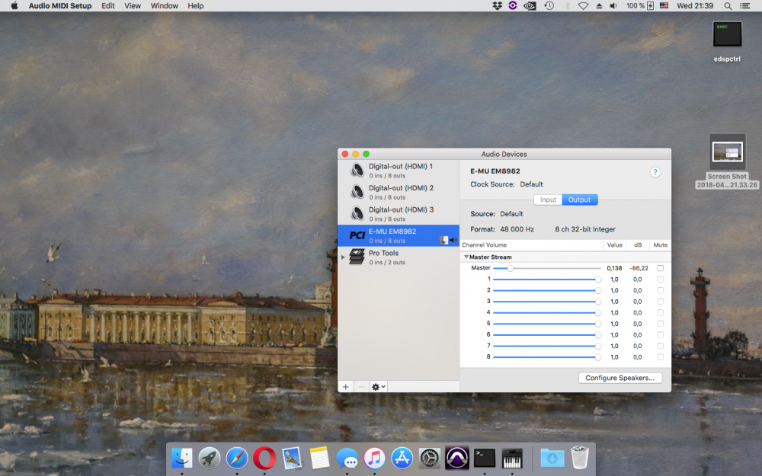Viewport: 762px width, 476px height.
Task: Open the Apple menu
Action: [x=14, y=6]
